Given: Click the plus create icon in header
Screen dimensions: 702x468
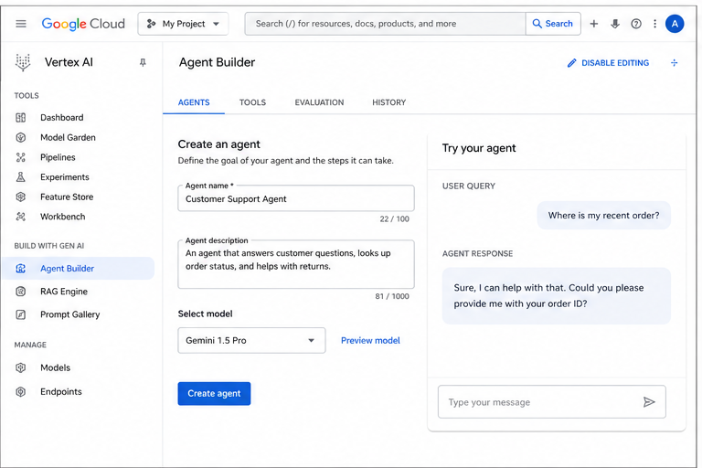Looking at the screenshot, I should tap(593, 24).
